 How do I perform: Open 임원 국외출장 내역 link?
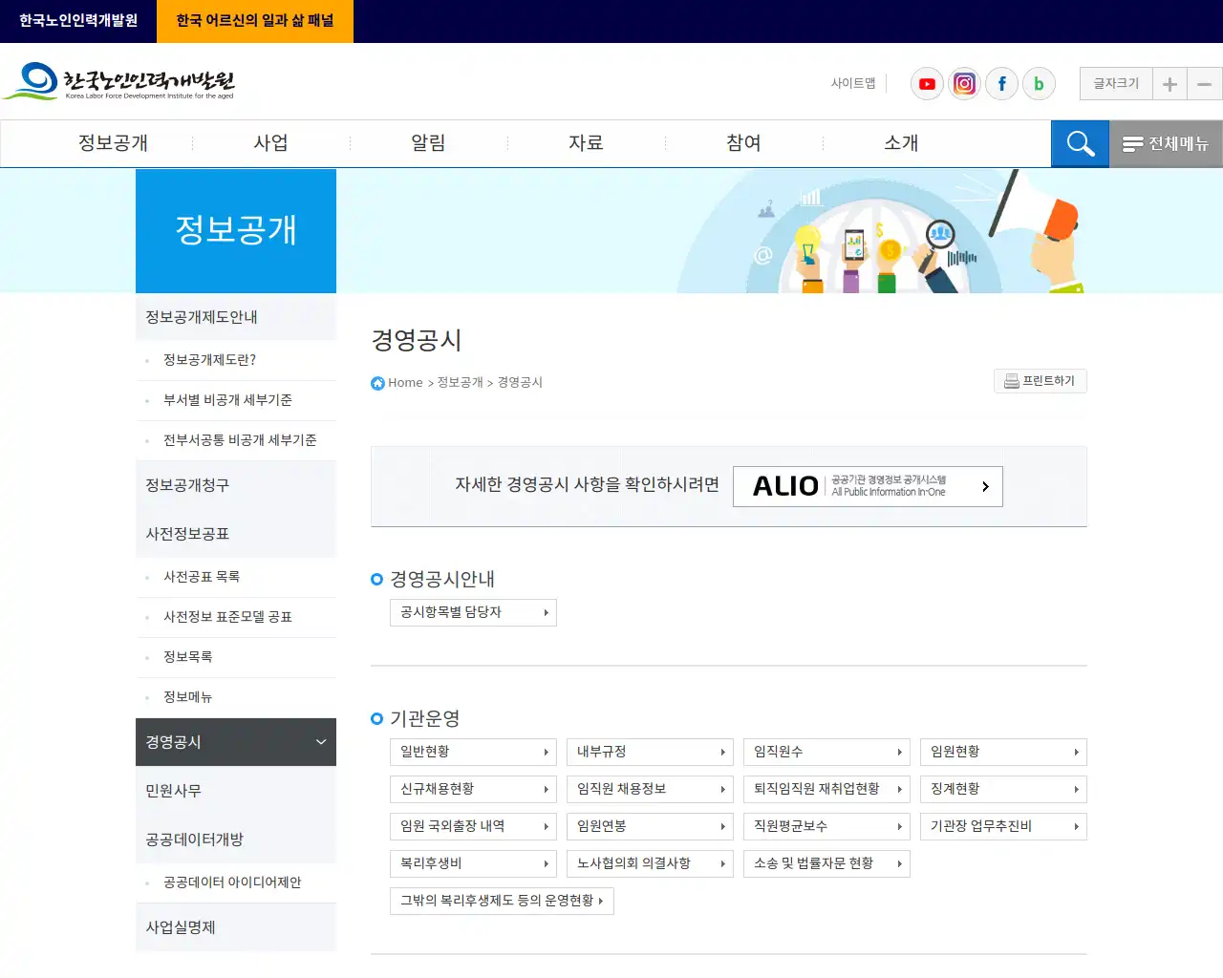coord(473,826)
